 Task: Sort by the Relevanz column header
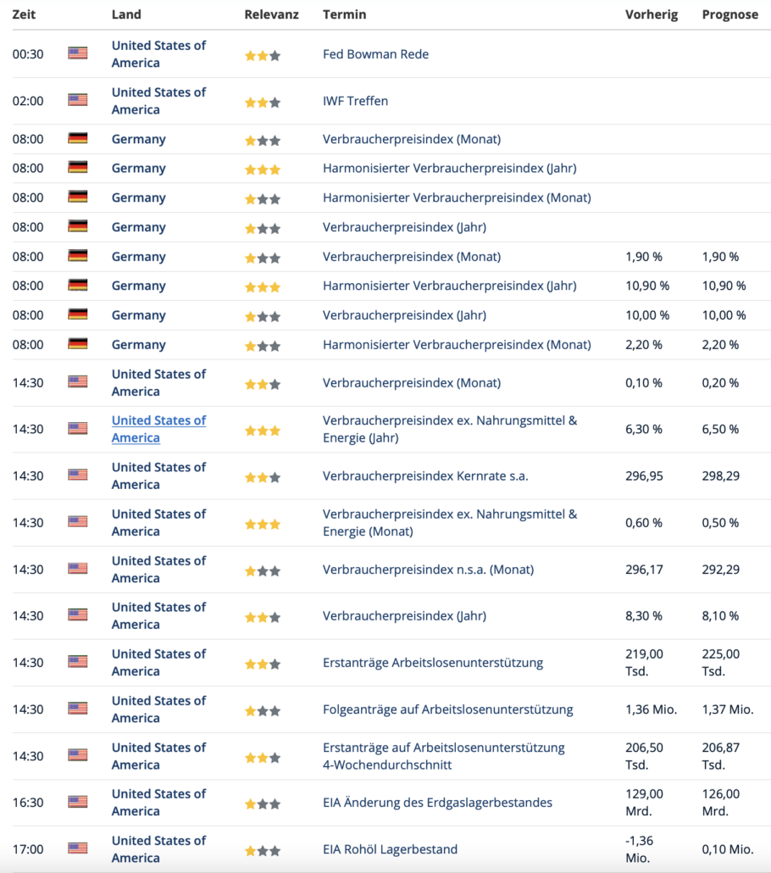point(272,14)
